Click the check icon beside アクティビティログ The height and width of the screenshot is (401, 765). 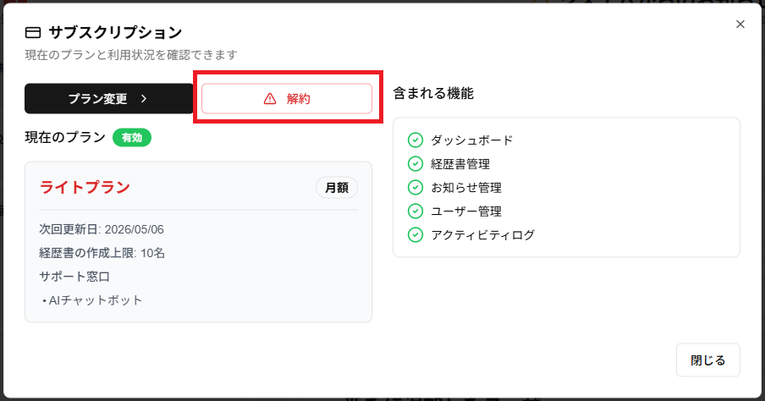pos(416,234)
